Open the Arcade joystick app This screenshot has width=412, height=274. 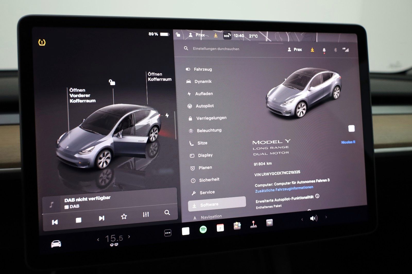(x=253, y=224)
